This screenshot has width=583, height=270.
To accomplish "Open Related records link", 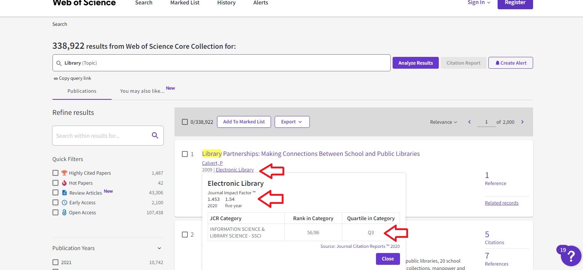I will click(x=502, y=203).
